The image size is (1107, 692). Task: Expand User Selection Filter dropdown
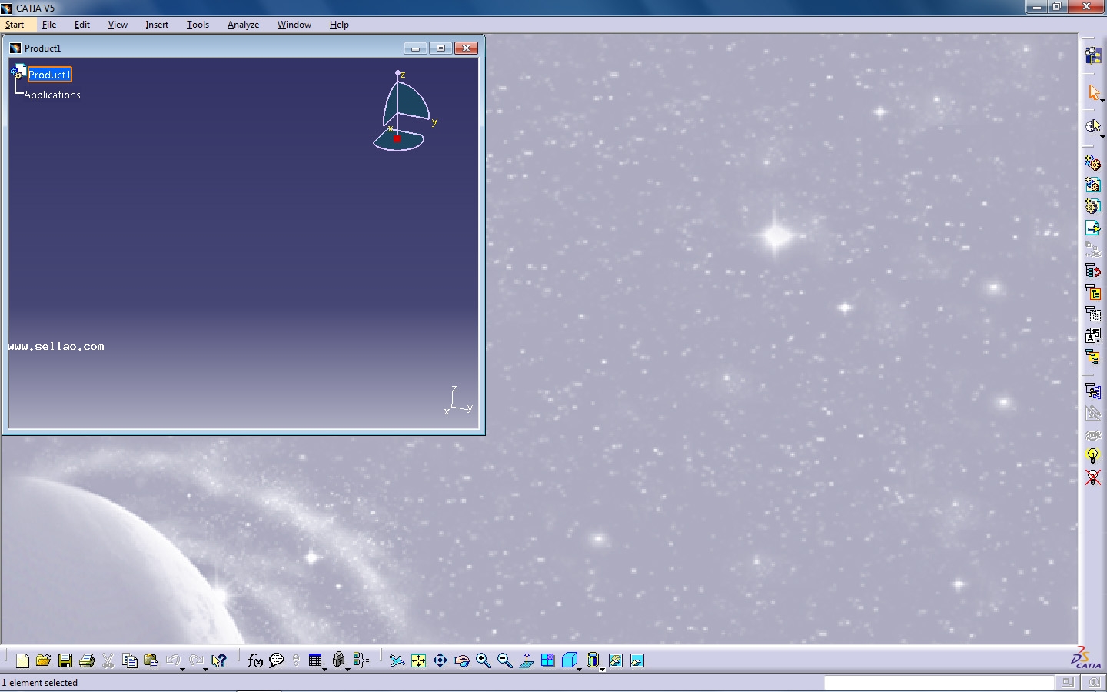click(1102, 136)
